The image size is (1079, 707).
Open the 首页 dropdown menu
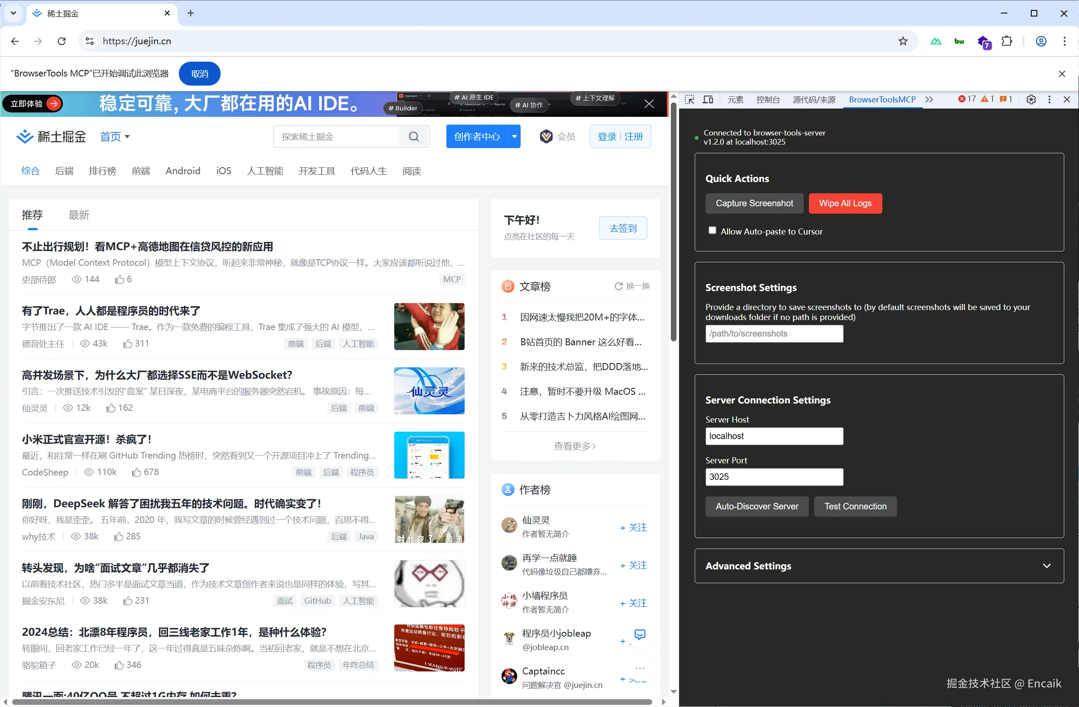[115, 136]
